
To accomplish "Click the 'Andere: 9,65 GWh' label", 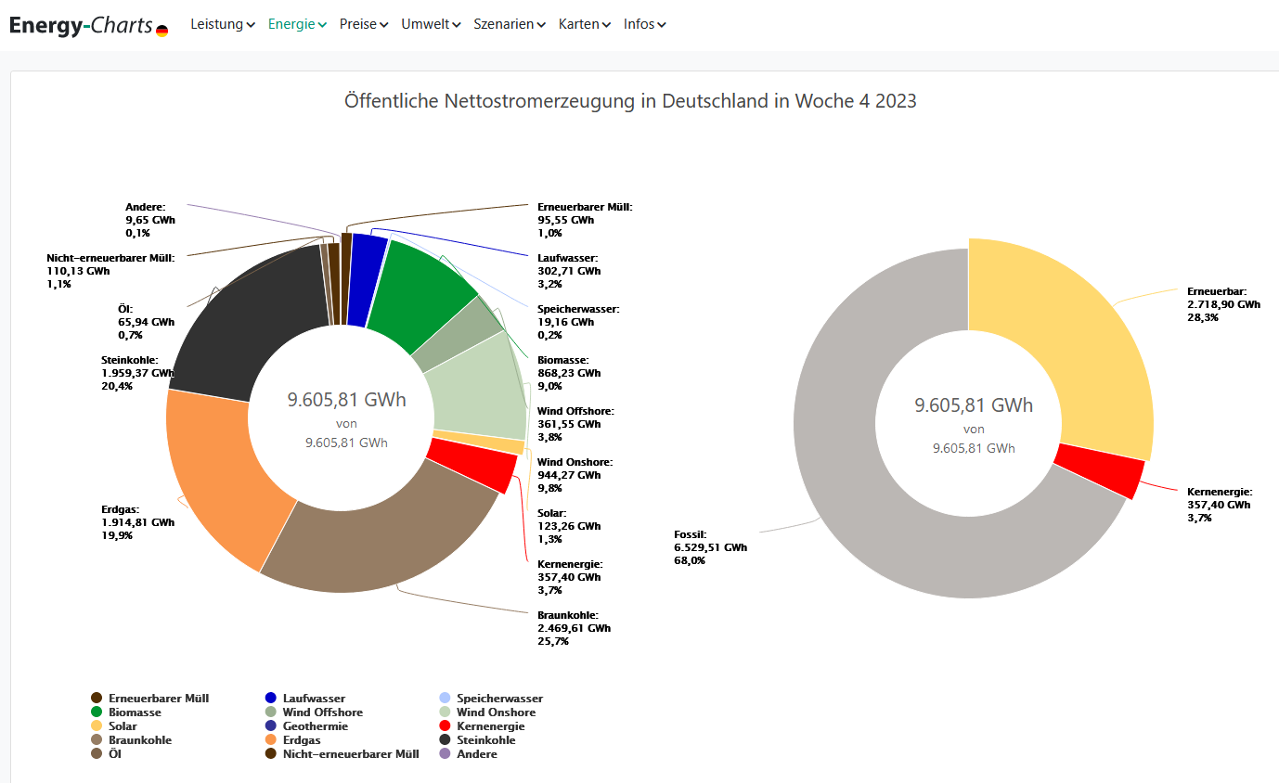I will 149,220.
